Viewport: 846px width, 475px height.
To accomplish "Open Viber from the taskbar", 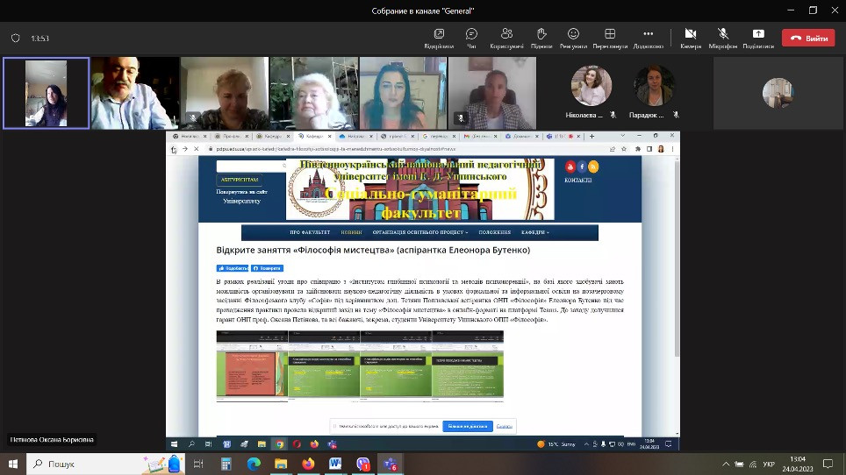I will tap(363, 464).
